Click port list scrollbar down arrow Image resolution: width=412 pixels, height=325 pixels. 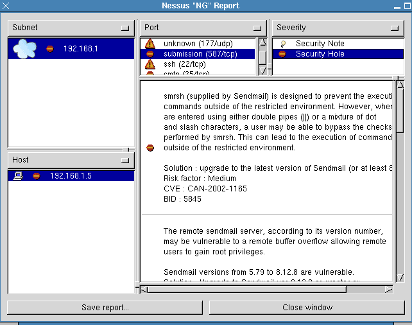(262, 71)
